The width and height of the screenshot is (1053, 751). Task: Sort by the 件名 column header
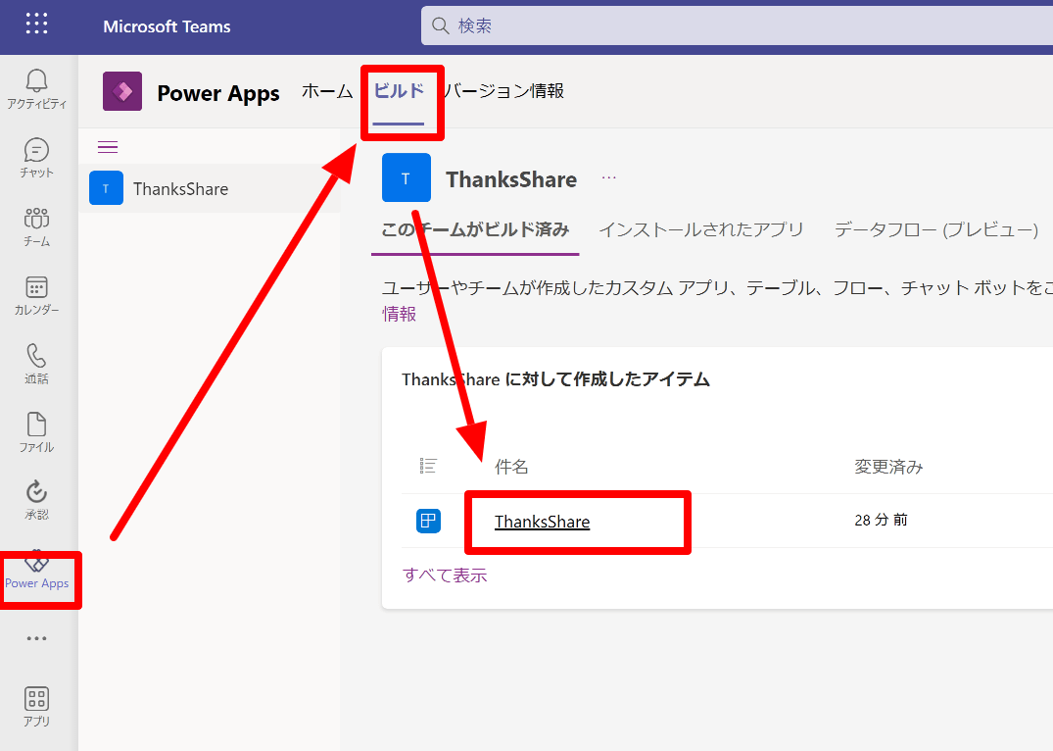point(511,467)
